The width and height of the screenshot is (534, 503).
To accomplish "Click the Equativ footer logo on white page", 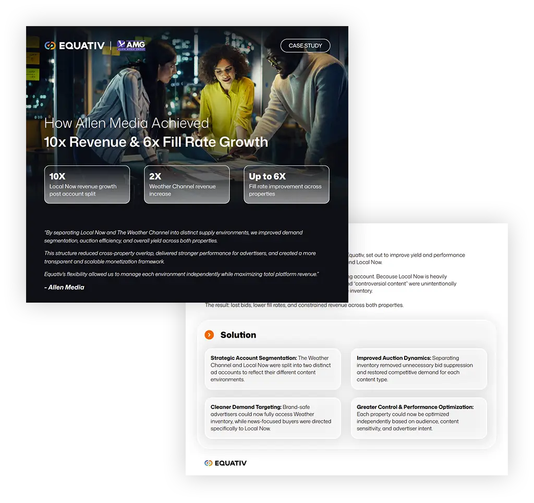I will (225, 463).
